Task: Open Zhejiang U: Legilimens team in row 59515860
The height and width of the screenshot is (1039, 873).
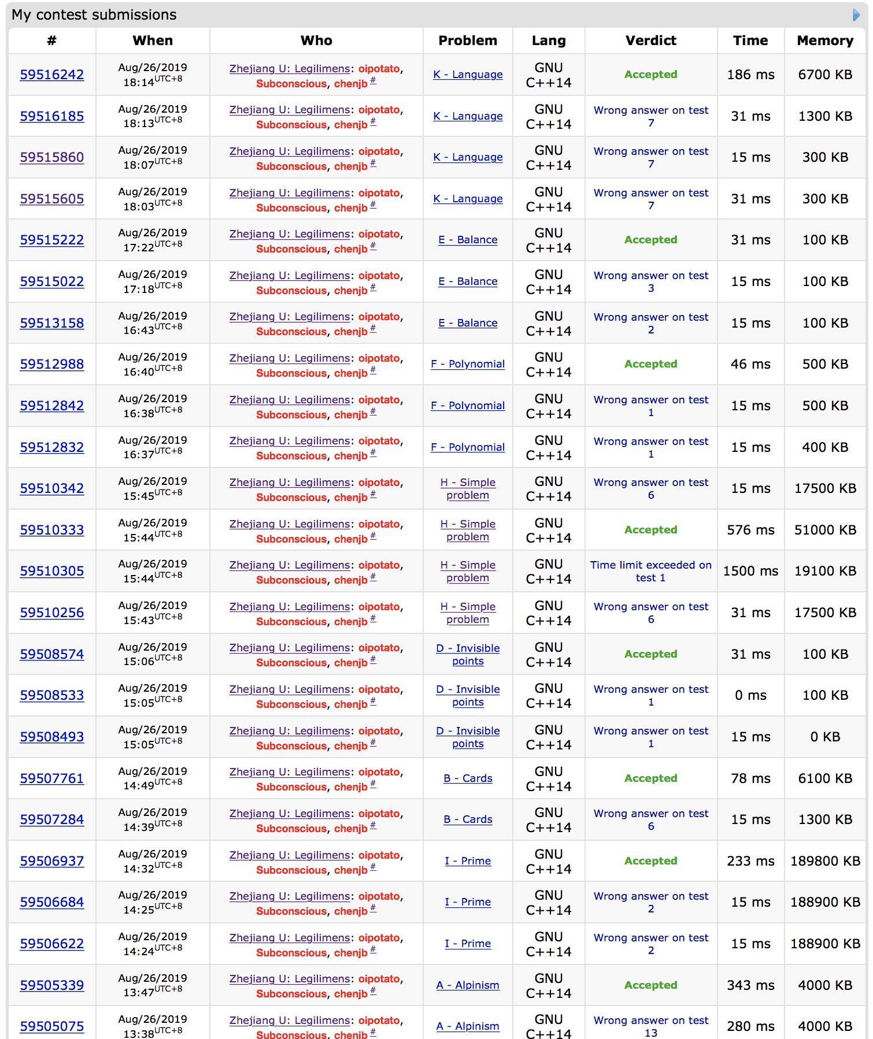Action: pyautogui.click(x=290, y=151)
